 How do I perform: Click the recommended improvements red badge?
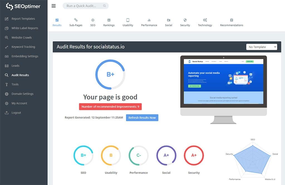pos(110,107)
